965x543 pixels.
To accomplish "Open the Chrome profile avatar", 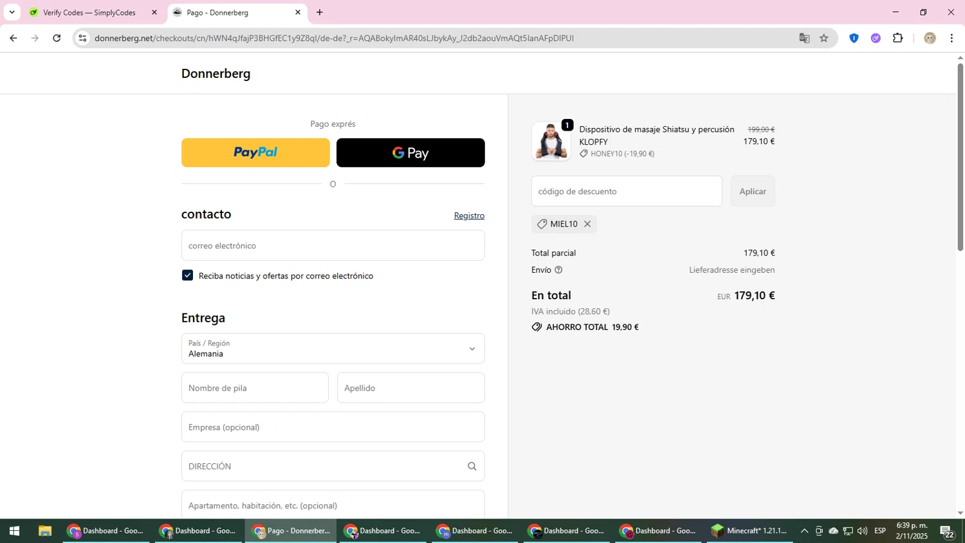I will point(930,38).
